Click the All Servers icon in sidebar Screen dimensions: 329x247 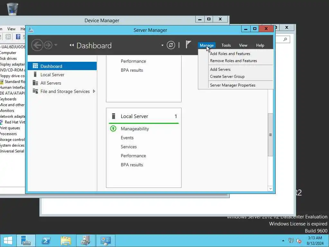click(35, 83)
